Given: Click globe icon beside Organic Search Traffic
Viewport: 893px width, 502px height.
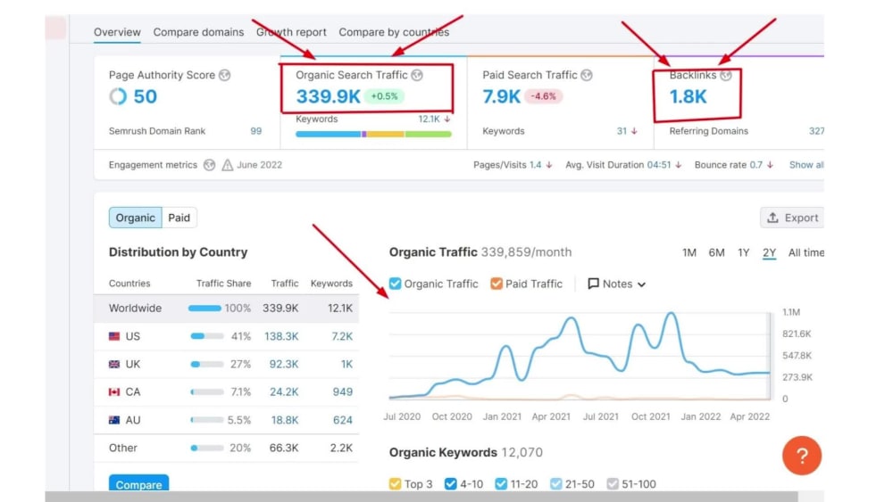Looking at the screenshot, I should (417, 75).
